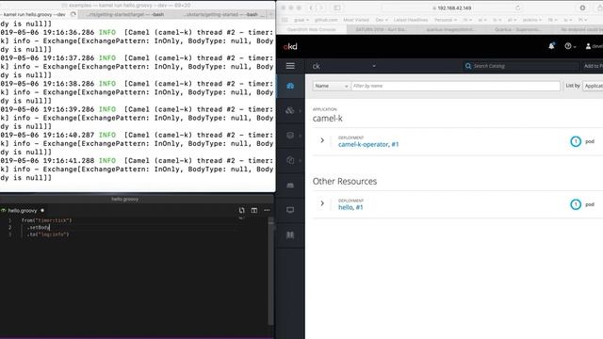Open the camel-k-operator deployment link
Viewport: 603px width, 339px height.
[x=363, y=144]
